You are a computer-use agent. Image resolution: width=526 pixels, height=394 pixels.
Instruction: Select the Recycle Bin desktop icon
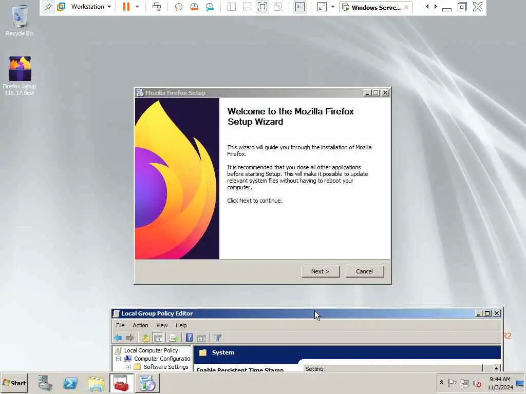click(x=20, y=20)
